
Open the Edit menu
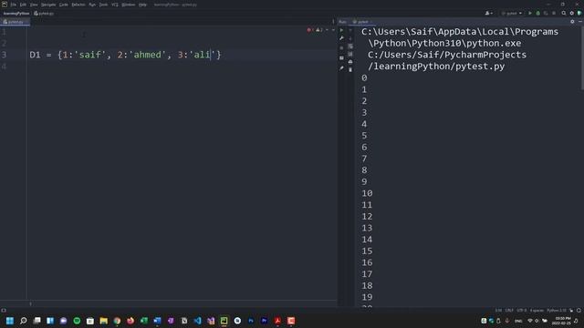click(23, 5)
